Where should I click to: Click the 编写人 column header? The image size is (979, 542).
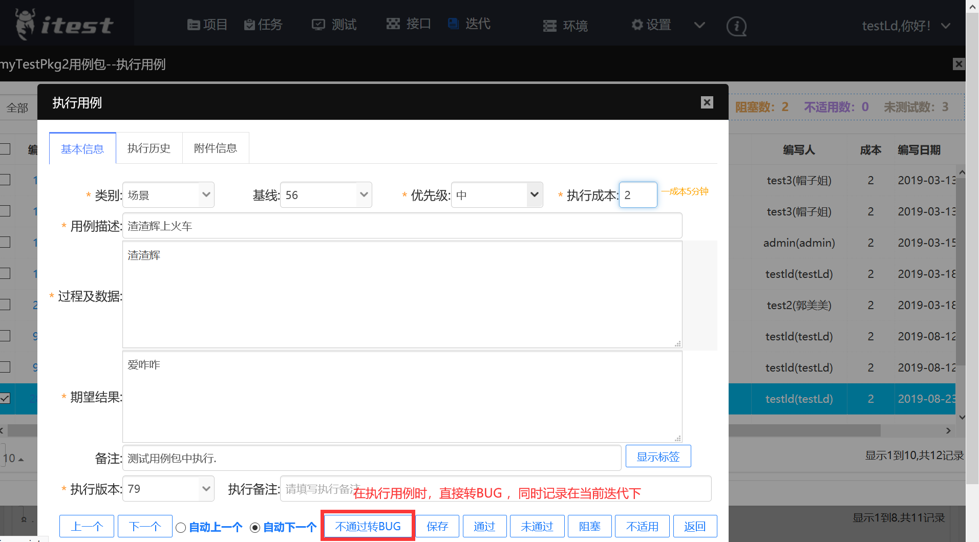[799, 150]
